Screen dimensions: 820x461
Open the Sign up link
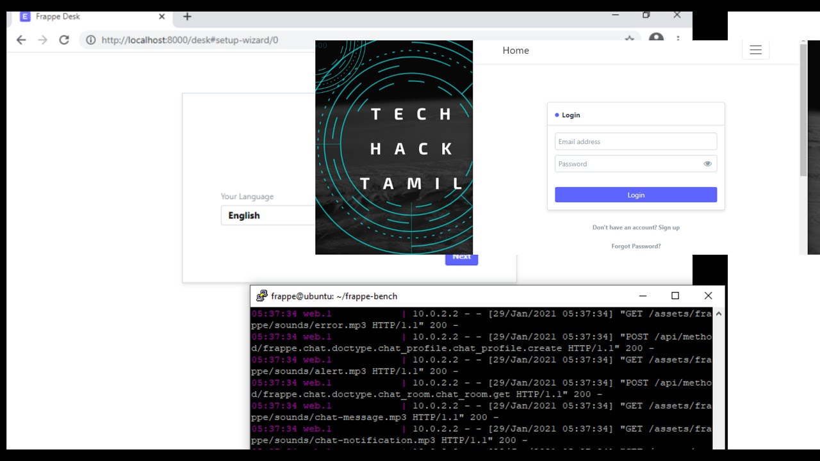pos(669,227)
